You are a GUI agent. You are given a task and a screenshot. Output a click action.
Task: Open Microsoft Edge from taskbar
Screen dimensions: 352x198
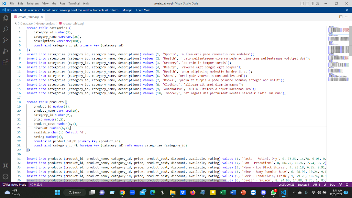coord(152,192)
